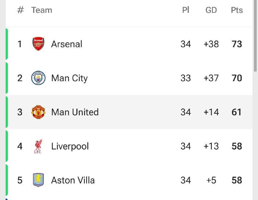Click the Liverpool club crest
The width and height of the screenshot is (258, 200).
coord(38,146)
